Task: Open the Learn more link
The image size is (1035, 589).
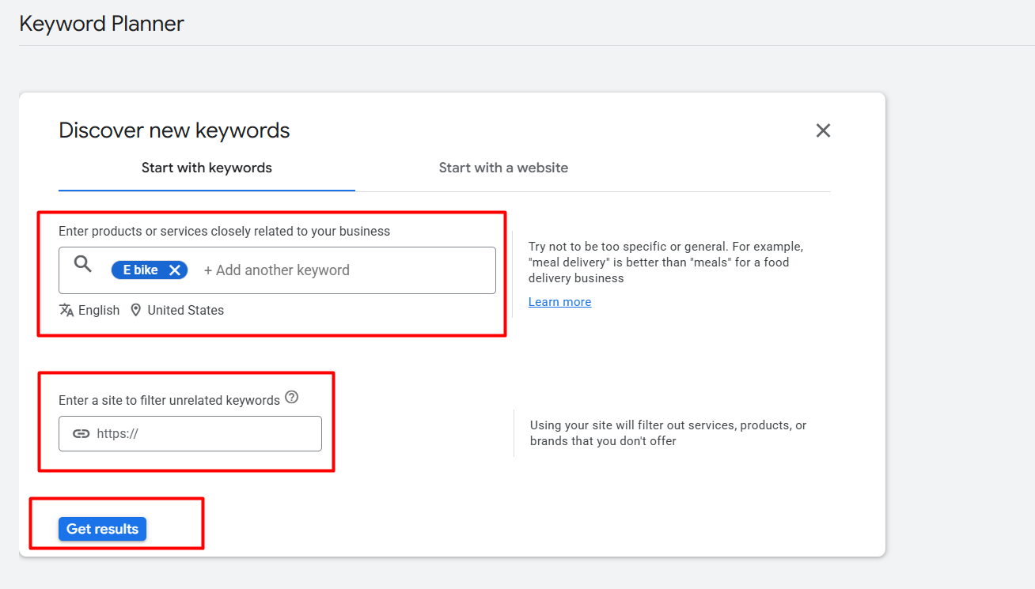Action: [559, 302]
